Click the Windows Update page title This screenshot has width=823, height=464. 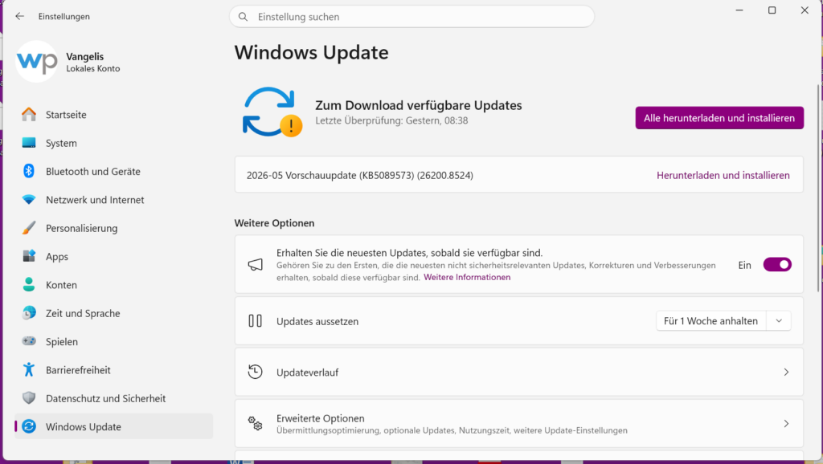click(311, 52)
